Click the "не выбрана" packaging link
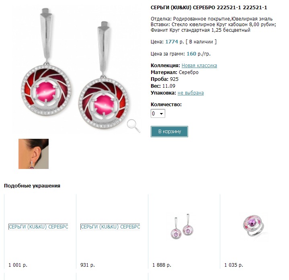Image resolution: width=289 pixels, height=280 pixels. click(x=191, y=93)
